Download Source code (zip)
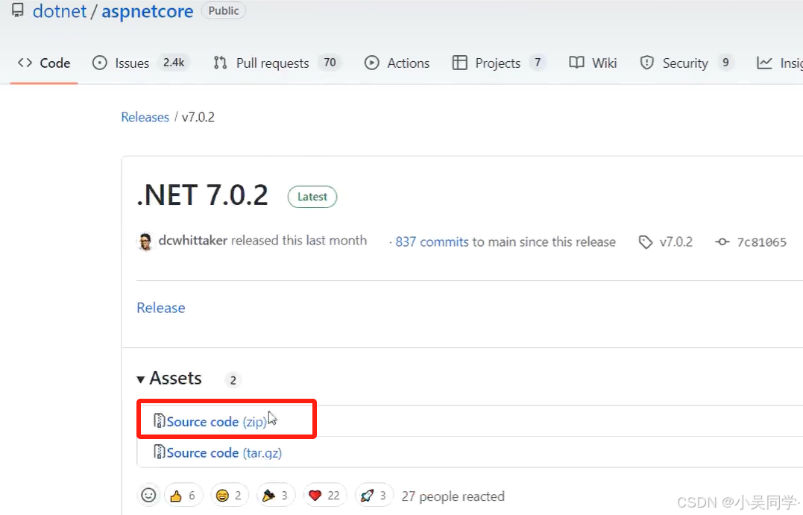 click(x=217, y=421)
